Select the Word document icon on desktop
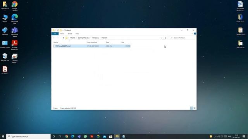 point(240,6)
